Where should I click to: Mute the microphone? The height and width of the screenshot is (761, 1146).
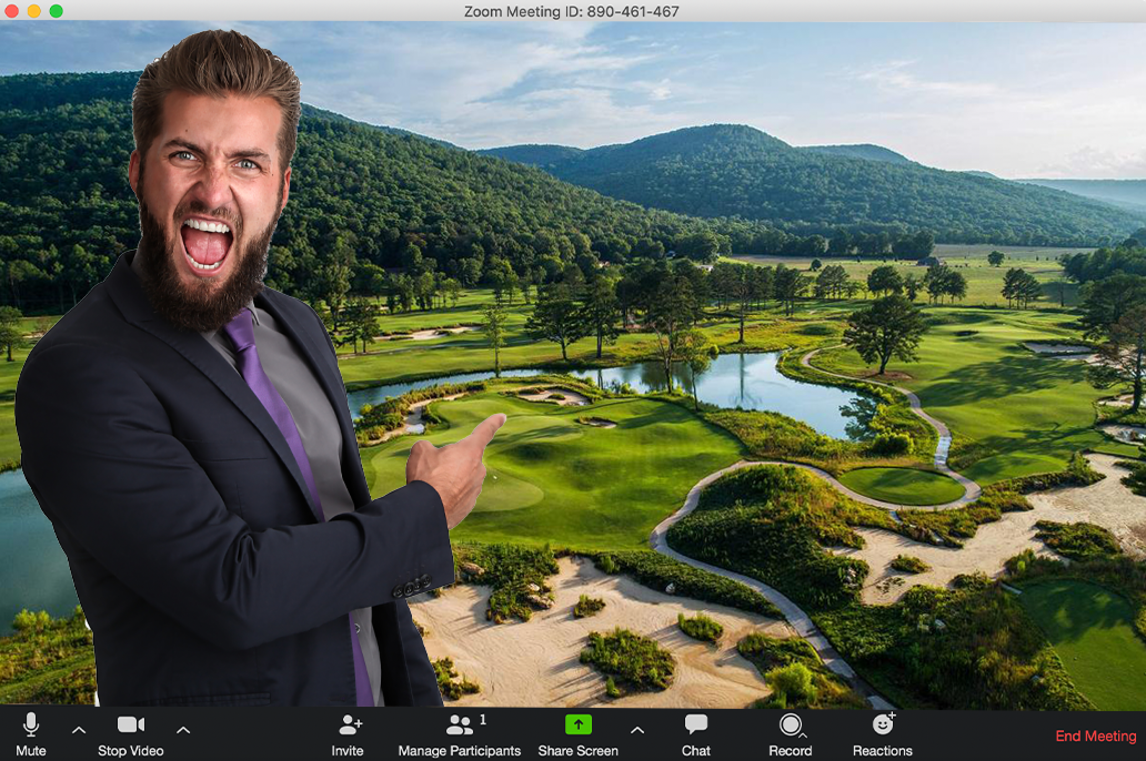tap(31, 734)
